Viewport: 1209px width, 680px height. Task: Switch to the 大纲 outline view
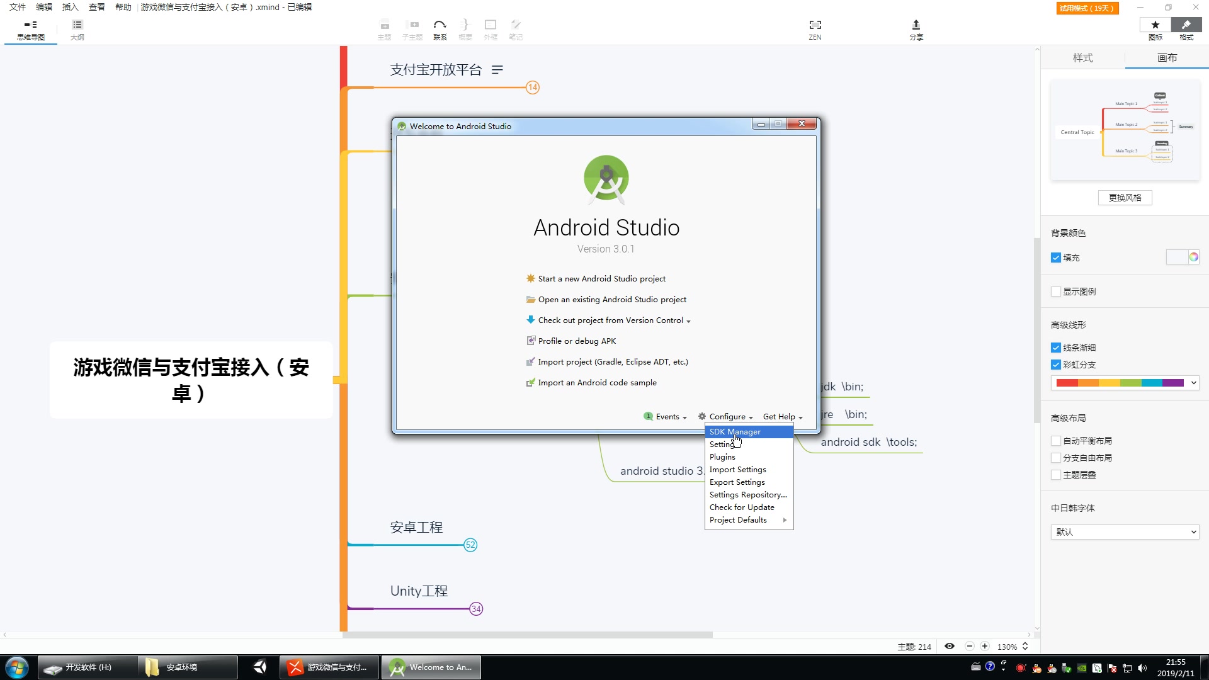click(x=77, y=30)
